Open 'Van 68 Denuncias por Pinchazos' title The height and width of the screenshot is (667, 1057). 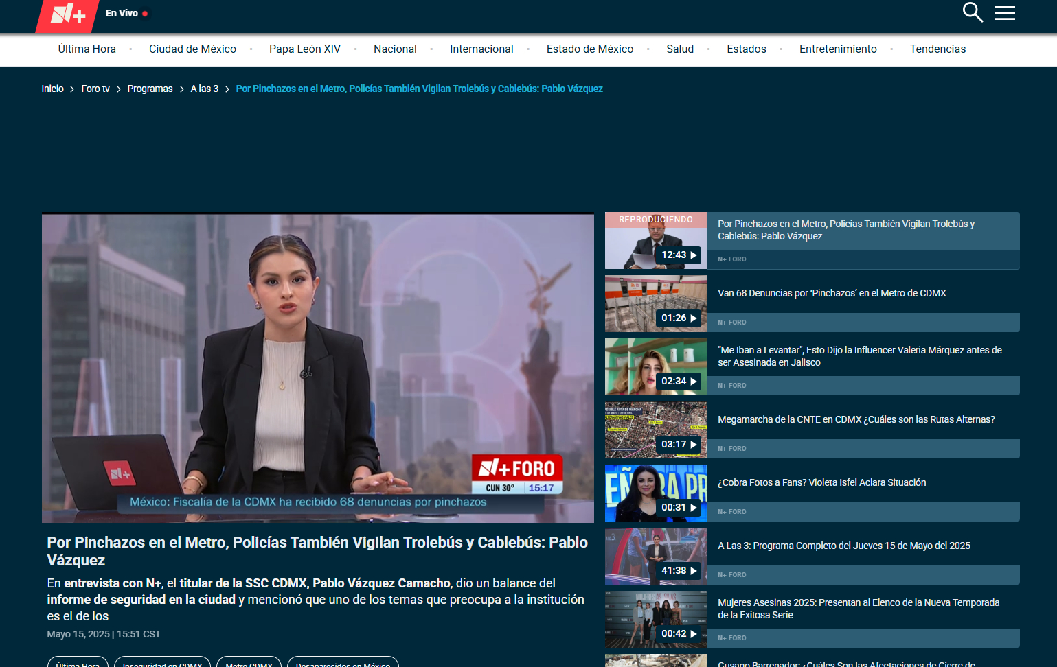tap(832, 293)
